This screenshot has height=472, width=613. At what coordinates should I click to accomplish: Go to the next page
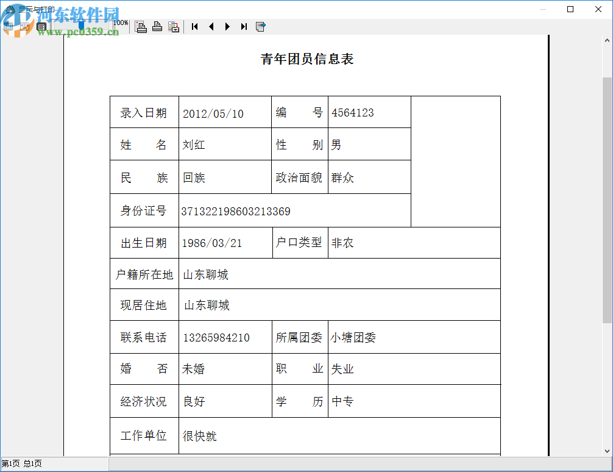point(227,26)
